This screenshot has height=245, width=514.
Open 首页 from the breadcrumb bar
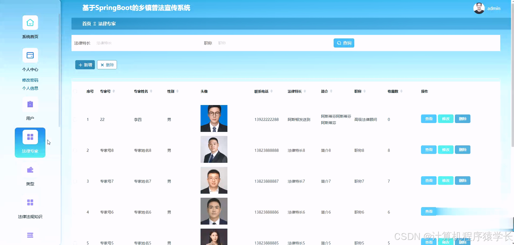pyautogui.click(x=86, y=24)
